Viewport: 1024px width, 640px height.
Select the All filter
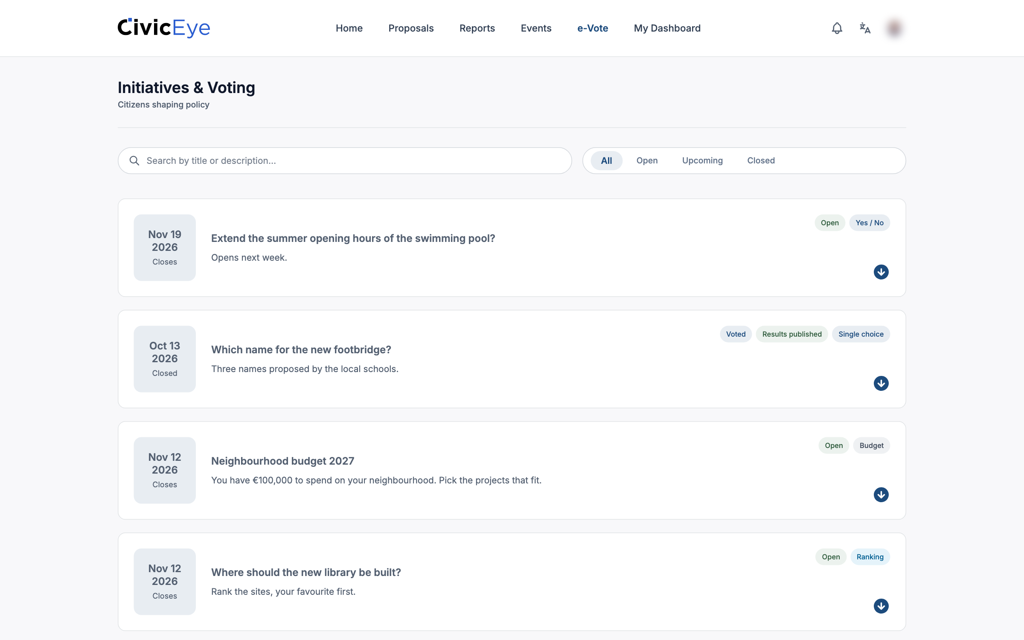606,160
